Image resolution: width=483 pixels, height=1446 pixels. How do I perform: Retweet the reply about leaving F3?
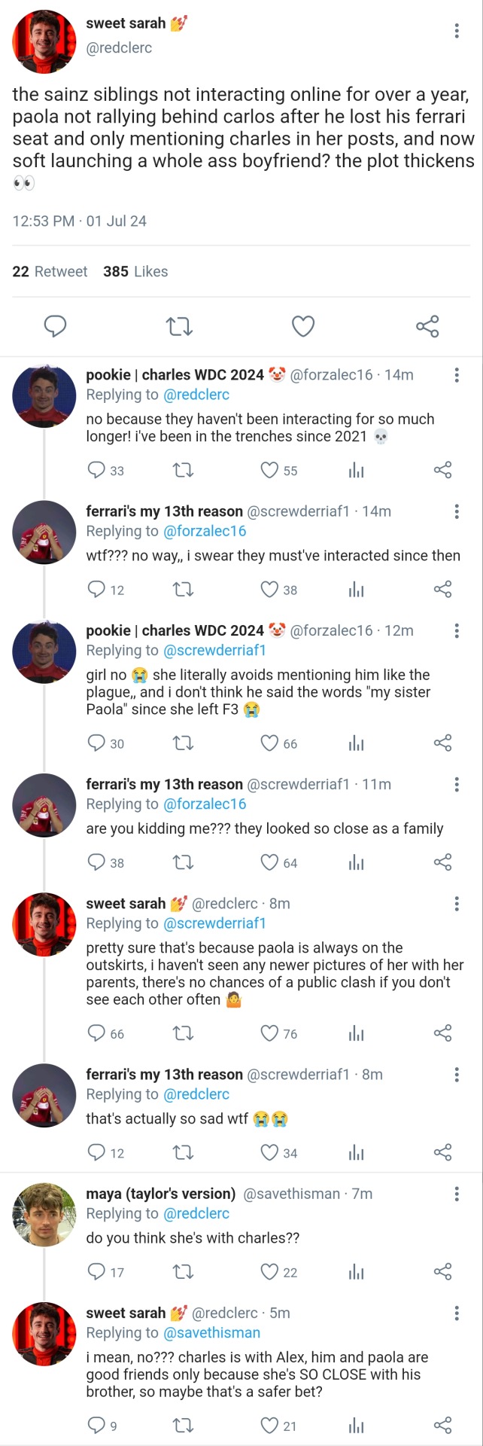(x=183, y=743)
